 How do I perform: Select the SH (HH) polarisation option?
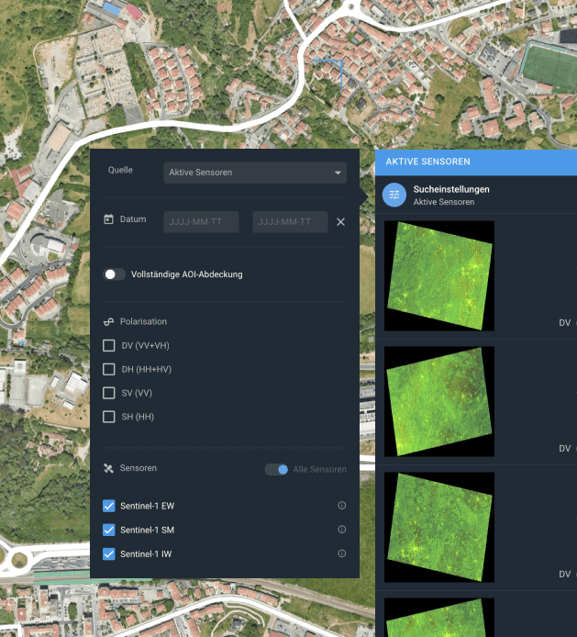tap(109, 418)
